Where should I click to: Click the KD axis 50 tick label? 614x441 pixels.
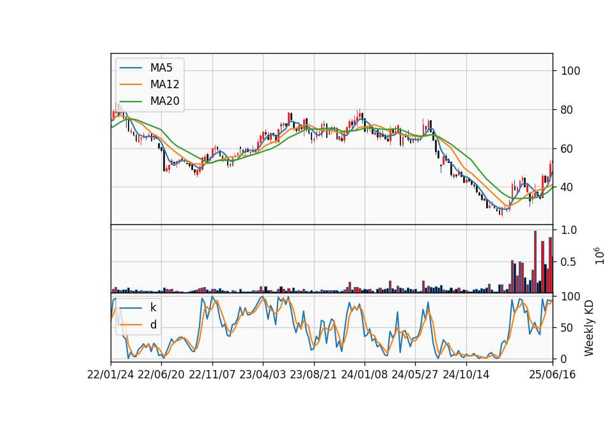(567, 327)
